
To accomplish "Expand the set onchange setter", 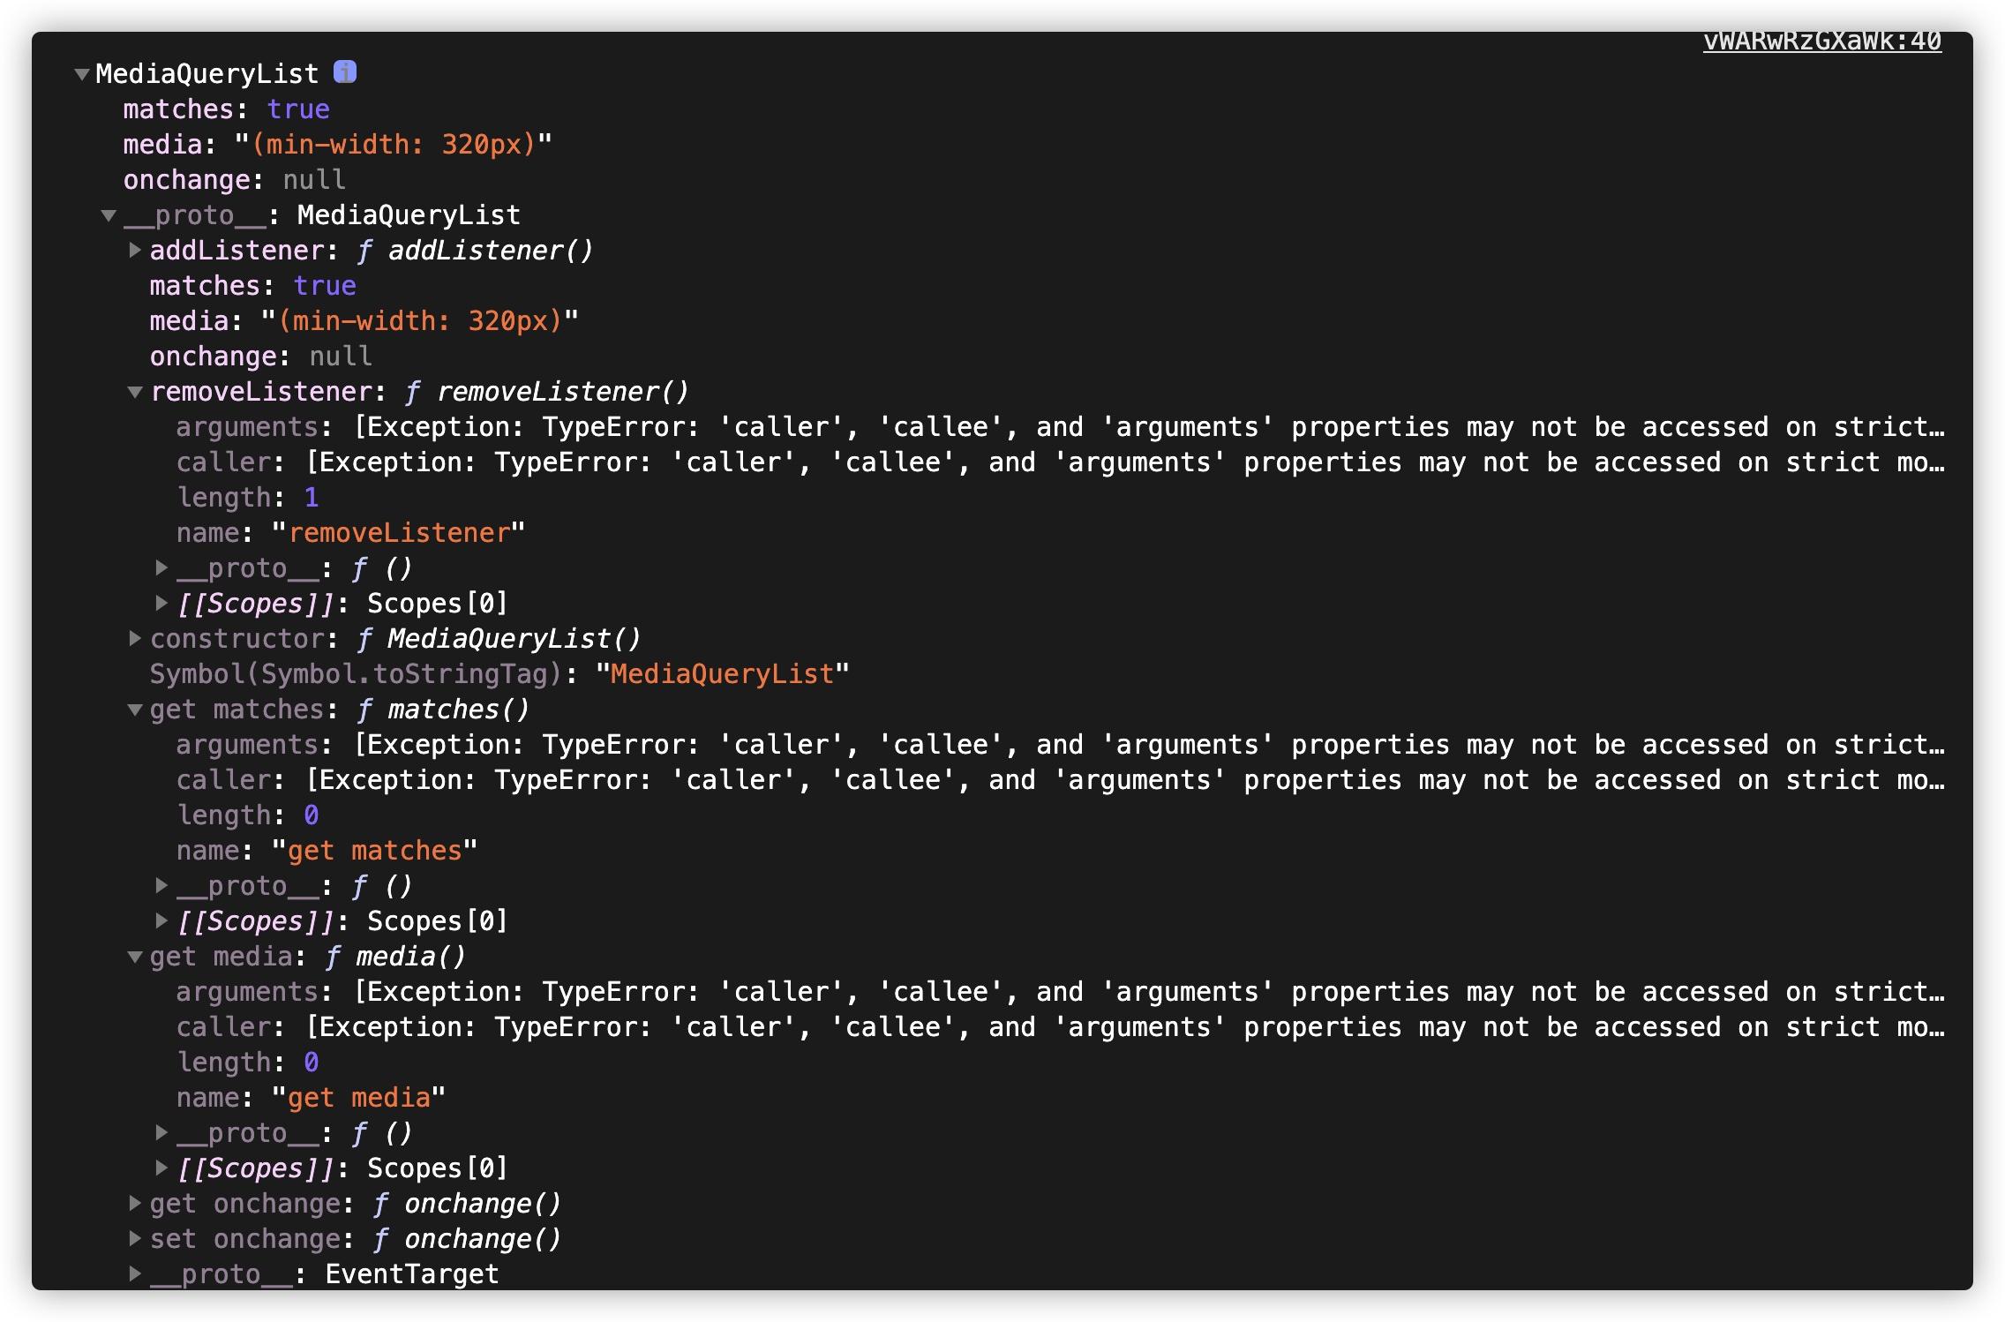I will point(135,1238).
